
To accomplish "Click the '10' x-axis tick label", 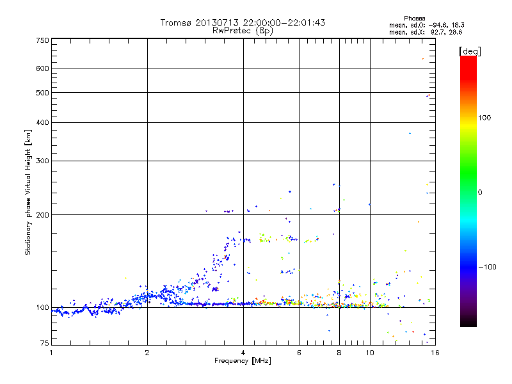I will coord(370,353).
